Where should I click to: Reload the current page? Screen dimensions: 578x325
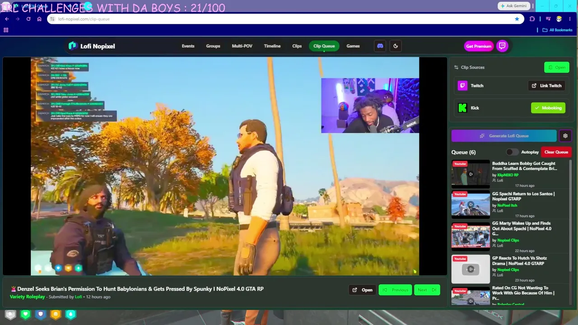tap(28, 19)
